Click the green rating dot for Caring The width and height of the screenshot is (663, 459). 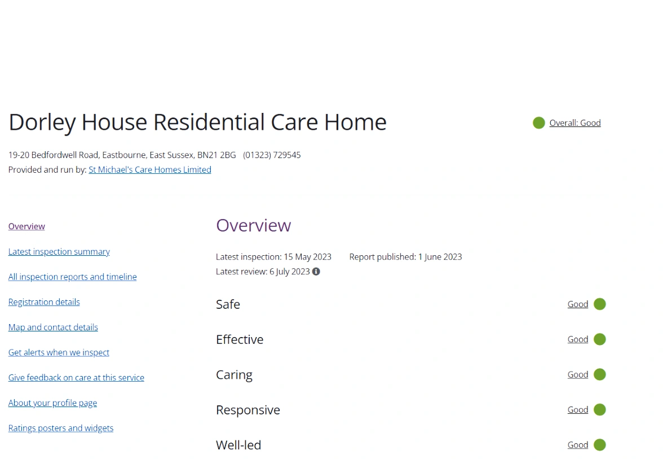click(x=600, y=375)
